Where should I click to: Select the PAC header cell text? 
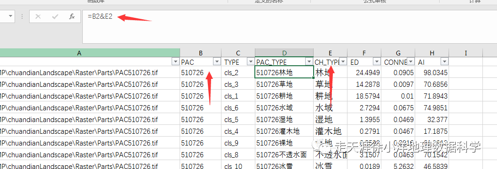click(x=188, y=62)
